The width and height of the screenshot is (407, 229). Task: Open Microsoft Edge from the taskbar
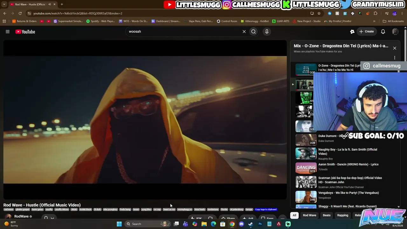[x=213, y=224]
